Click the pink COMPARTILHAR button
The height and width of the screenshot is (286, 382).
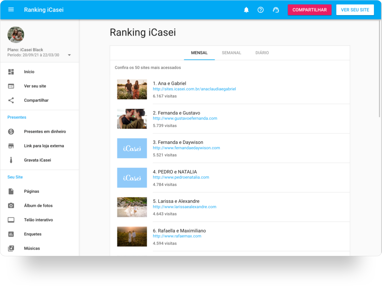pyautogui.click(x=310, y=10)
